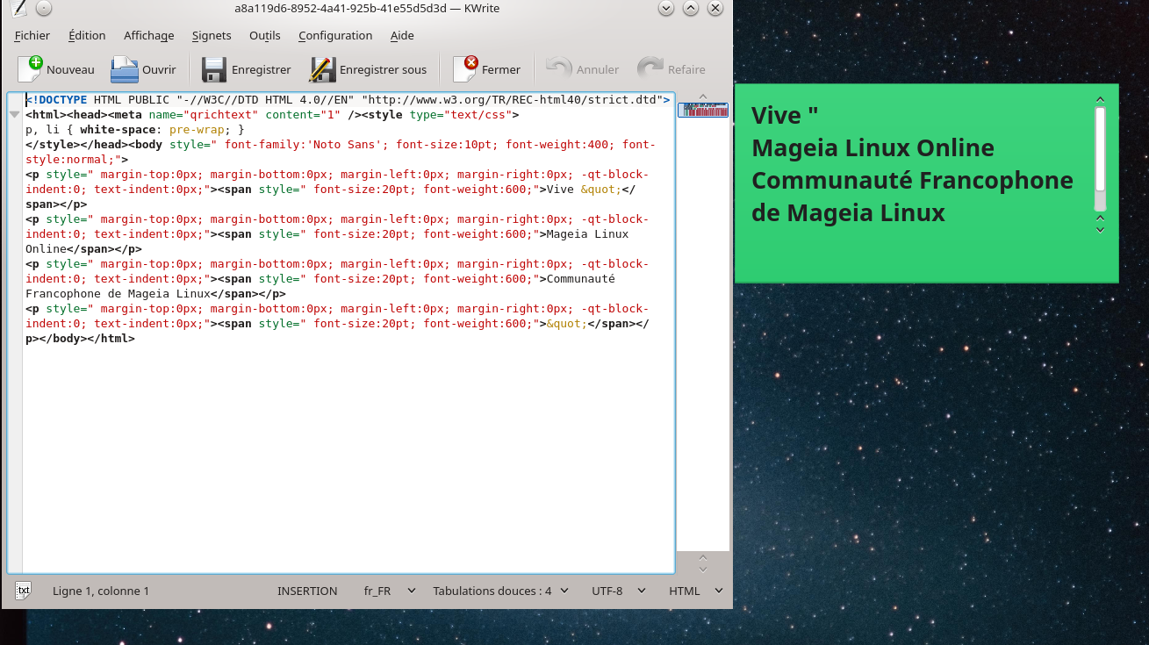The image size is (1149, 645).
Task: Click the KWrite pencil icon in title bar
Action: (x=19, y=9)
